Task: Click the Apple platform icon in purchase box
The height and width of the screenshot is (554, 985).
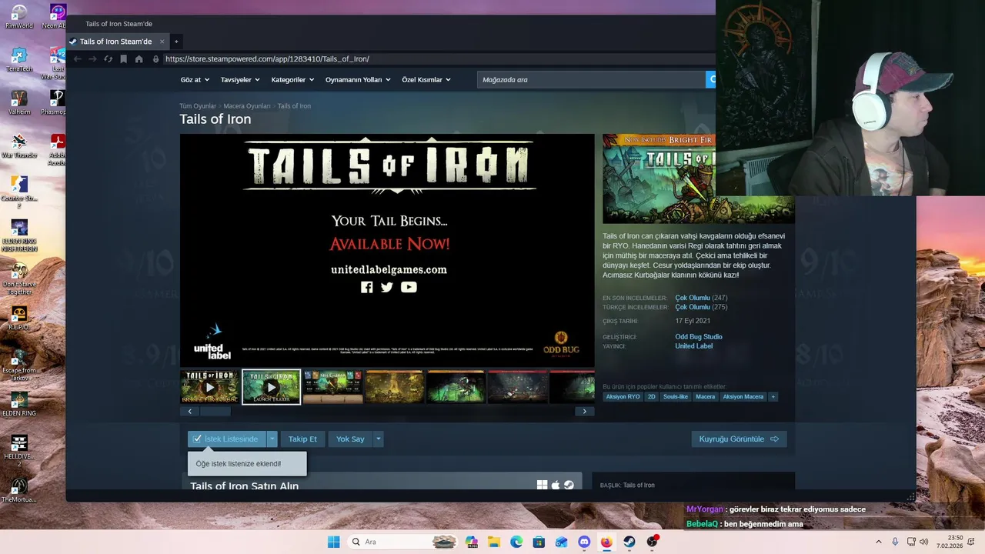Action: (556, 485)
